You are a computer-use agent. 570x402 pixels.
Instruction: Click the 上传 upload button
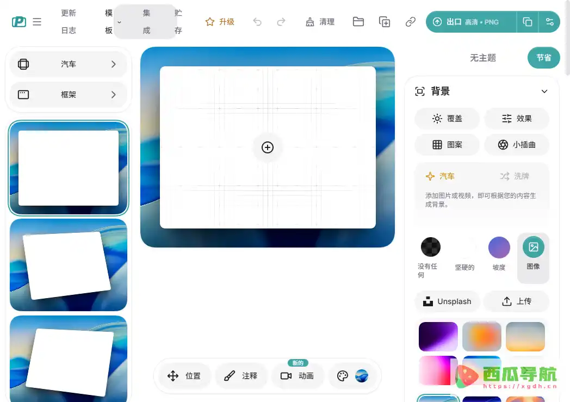(517, 301)
